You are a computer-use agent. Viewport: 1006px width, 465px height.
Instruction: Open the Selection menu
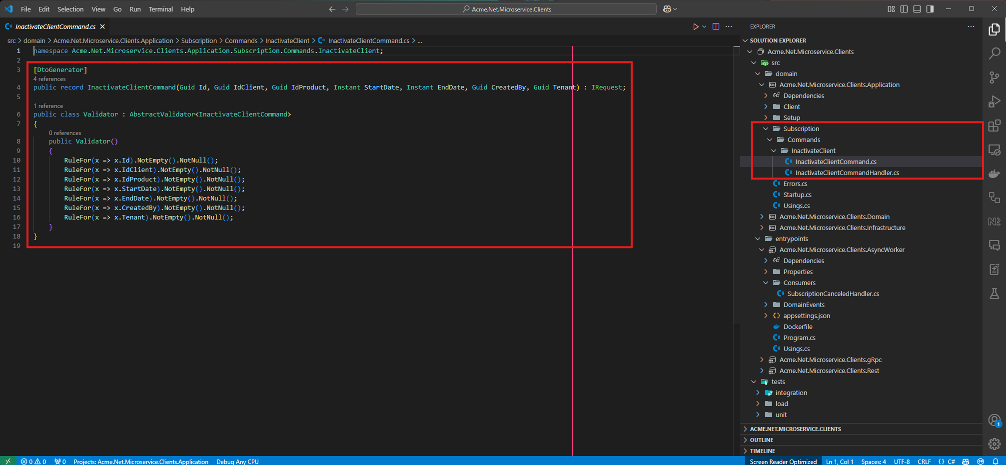(x=70, y=9)
